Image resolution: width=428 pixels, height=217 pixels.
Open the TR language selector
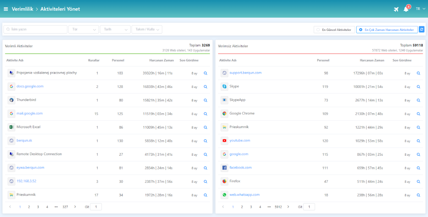pyautogui.click(x=420, y=9)
